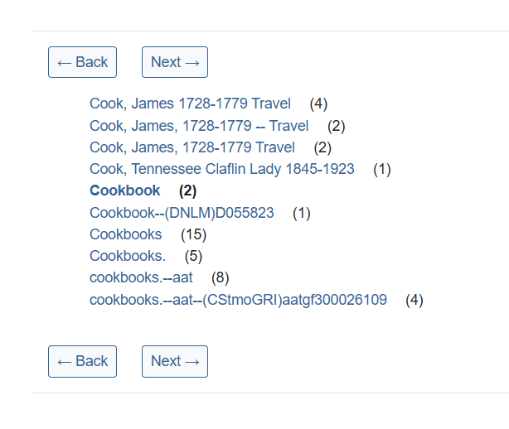The image size is (509, 429).
Task: Open the 'cookbooks.--aat' subject link
Action: 141,278
